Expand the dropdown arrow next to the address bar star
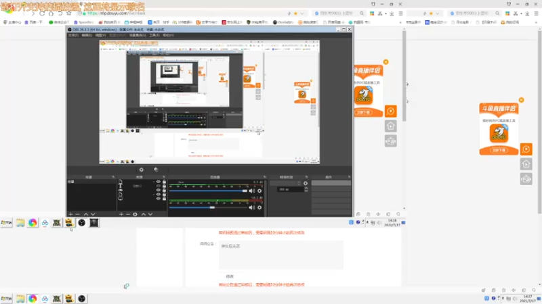This screenshot has height=304, width=542. (x=301, y=14)
